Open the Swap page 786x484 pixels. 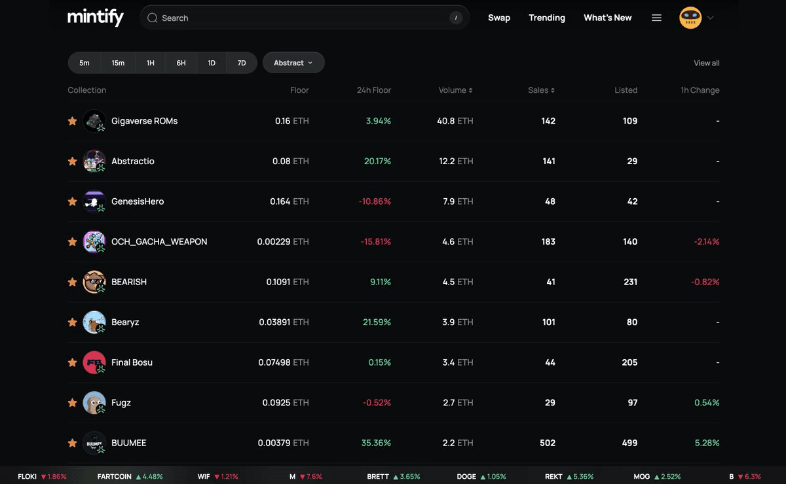(x=499, y=18)
